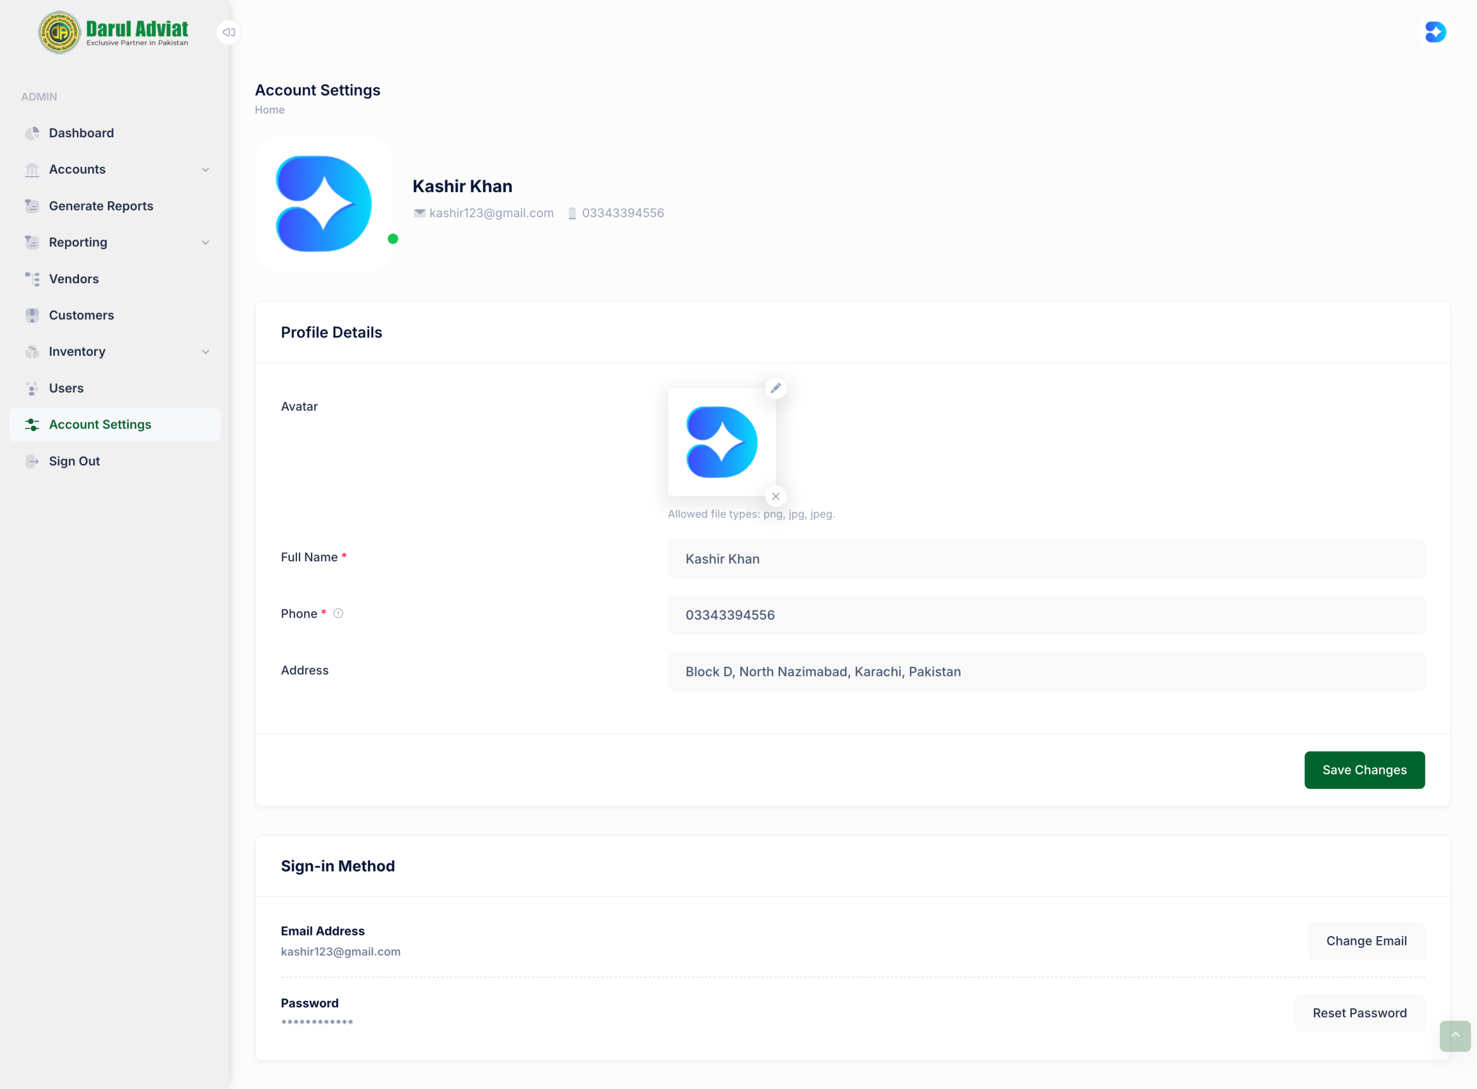Click the Account Settings sliders icon
Viewport: 1477px width, 1089px height.
[32, 425]
